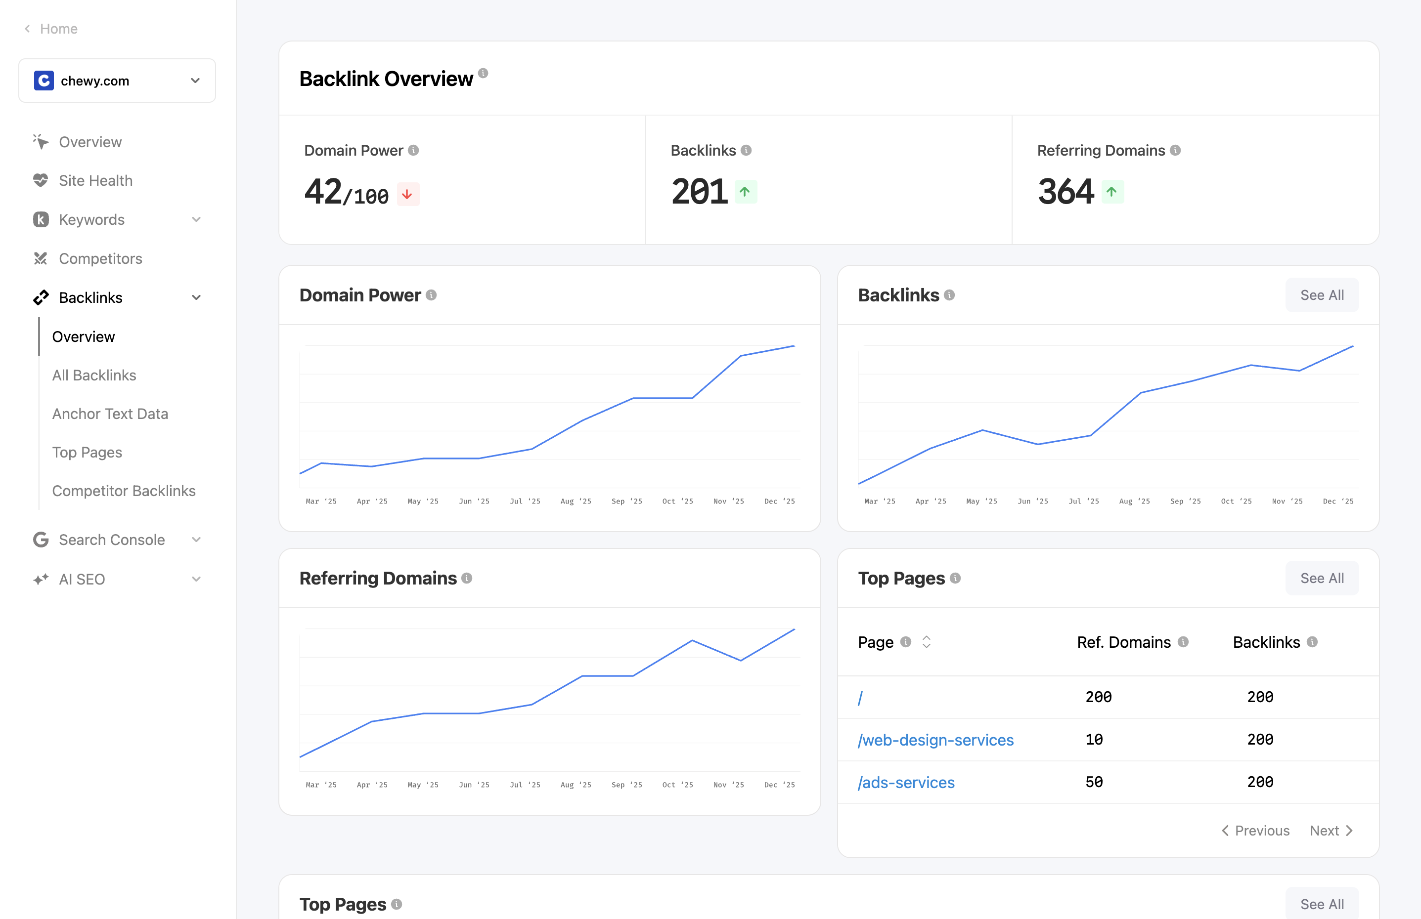The width and height of the screenshot is (1421, 919).
Task: Expand the Keywords submenu chevron
Action: (196, 219)
